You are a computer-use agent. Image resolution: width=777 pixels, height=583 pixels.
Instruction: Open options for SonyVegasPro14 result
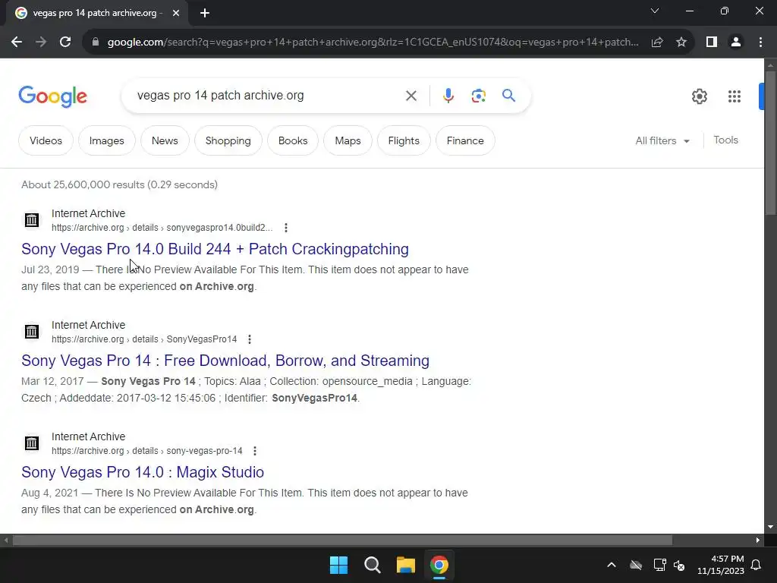coord(250,339)
